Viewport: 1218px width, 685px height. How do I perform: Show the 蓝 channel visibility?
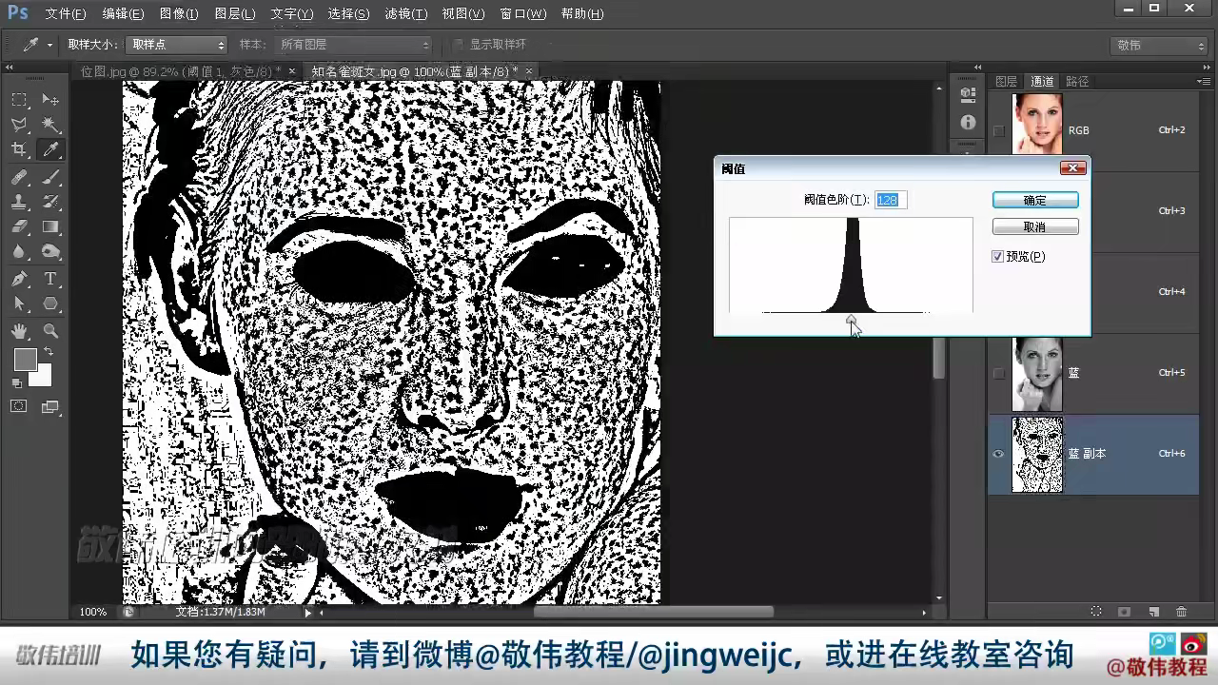tap(998, 373)
